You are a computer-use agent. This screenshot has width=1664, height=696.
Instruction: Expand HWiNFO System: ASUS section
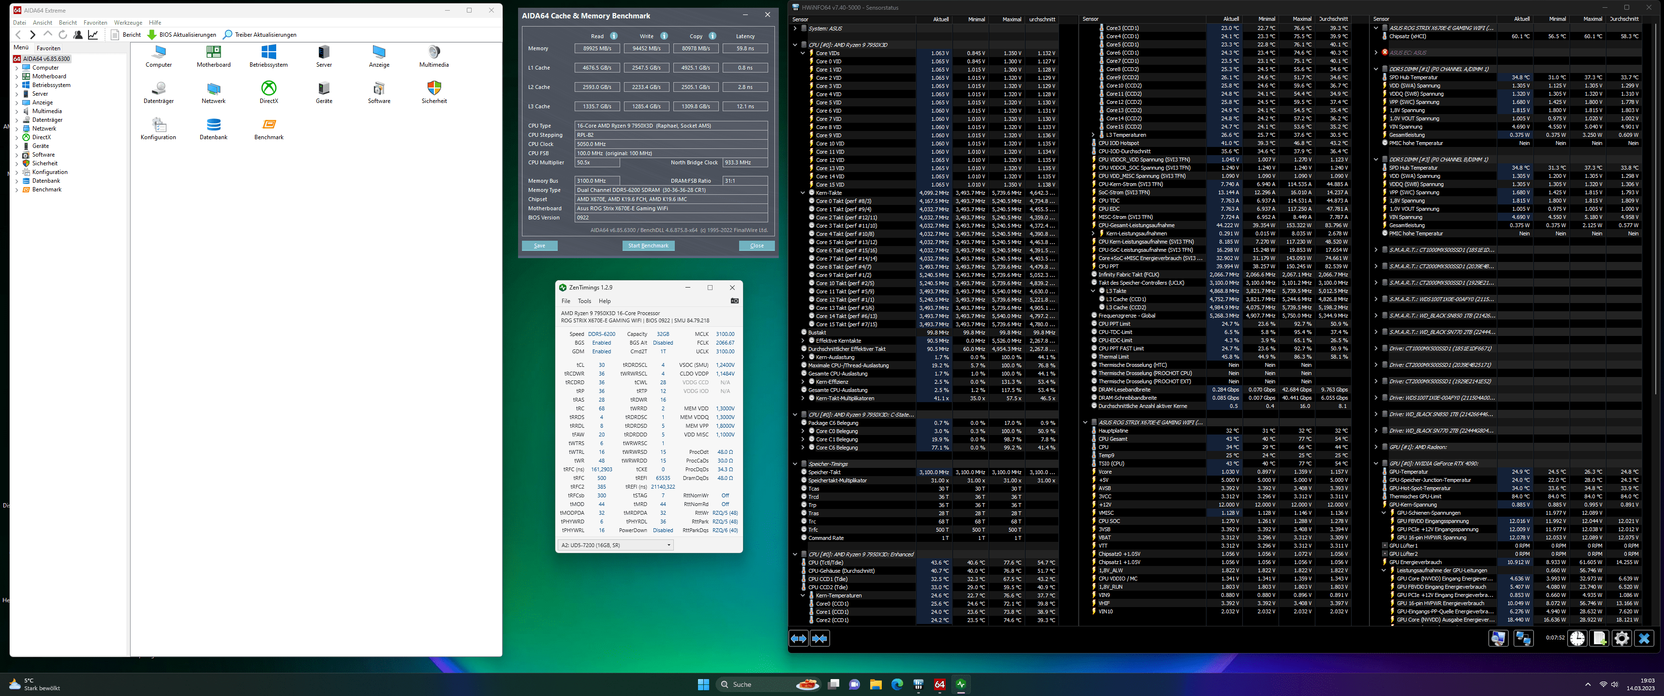click(x=795, y=29)
